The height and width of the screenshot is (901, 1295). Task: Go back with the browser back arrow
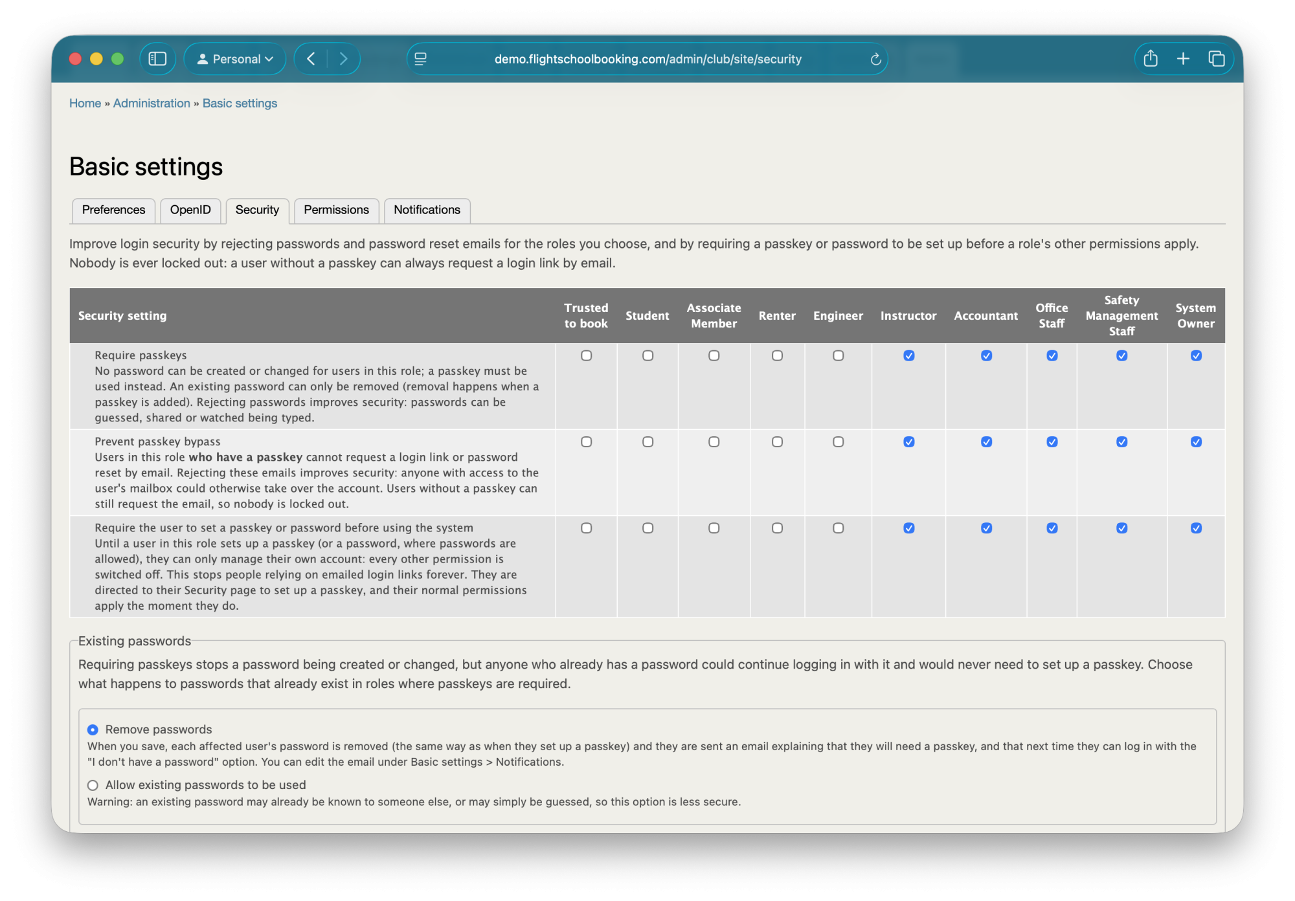[x=311, y=59]
